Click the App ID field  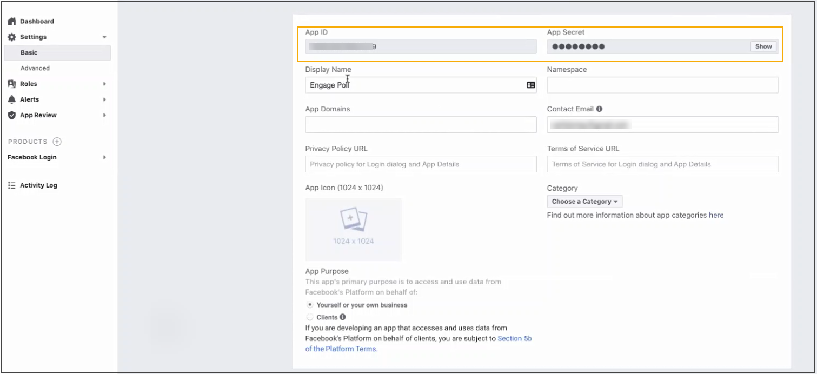421,46
